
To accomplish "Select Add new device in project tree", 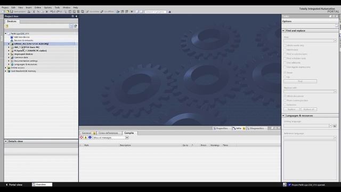I will click(x=21, y=37).
